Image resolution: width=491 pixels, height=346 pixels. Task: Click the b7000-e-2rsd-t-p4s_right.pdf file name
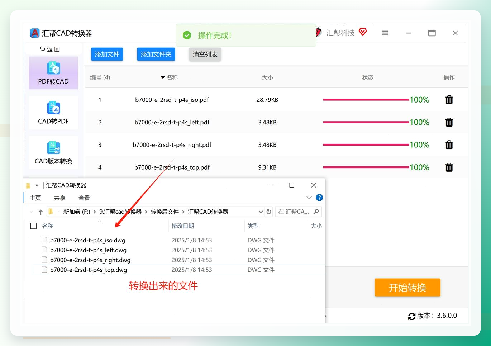[x=172, y=145]
